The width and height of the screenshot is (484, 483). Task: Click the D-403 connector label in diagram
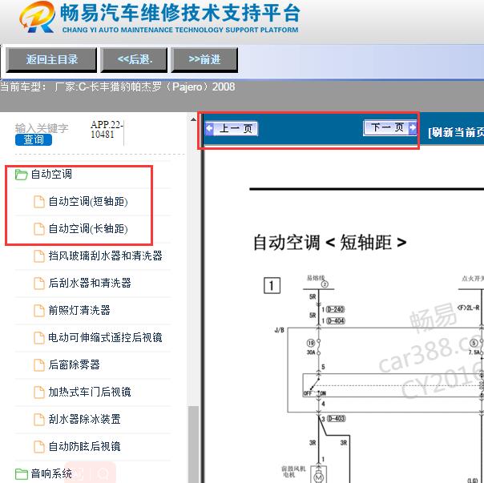point(336,418)
